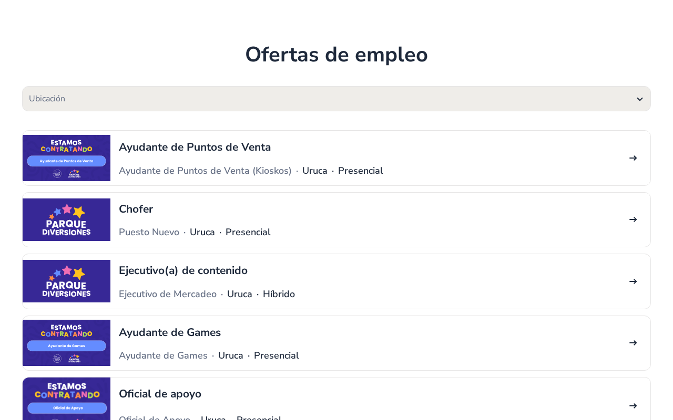The height and width of the screenshot is (420, 673).
Task: Click the Oficial de Apoyo hiring banner thumbnail
Action: [x=66, y=399]
